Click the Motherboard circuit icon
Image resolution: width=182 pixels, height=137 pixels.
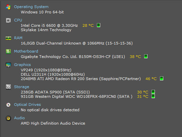(x=8, y=52)
